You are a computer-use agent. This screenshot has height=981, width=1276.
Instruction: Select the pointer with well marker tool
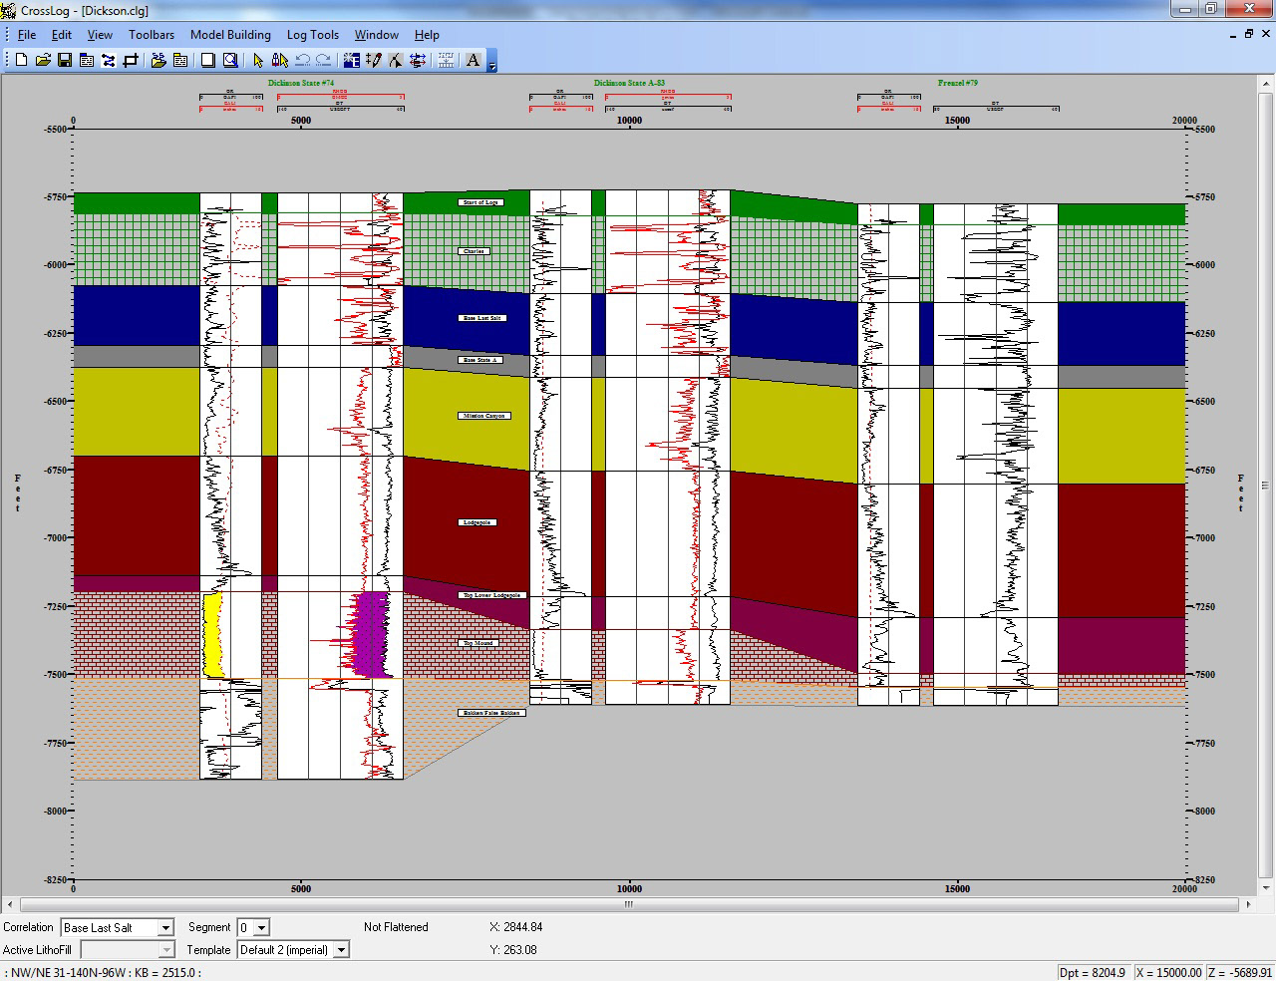tap(280, 60)
